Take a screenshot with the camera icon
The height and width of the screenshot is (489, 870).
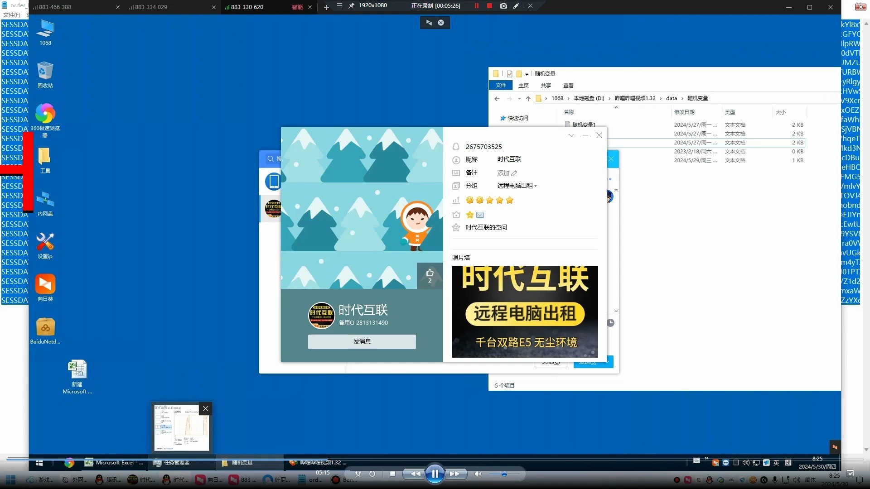click(503, 6)
